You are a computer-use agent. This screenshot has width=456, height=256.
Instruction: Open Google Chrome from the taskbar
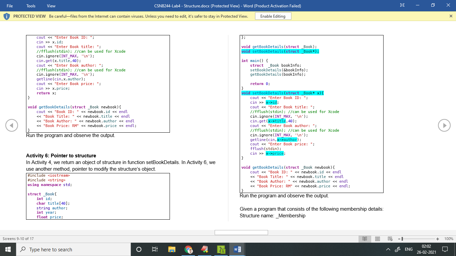tap(188, 249)
